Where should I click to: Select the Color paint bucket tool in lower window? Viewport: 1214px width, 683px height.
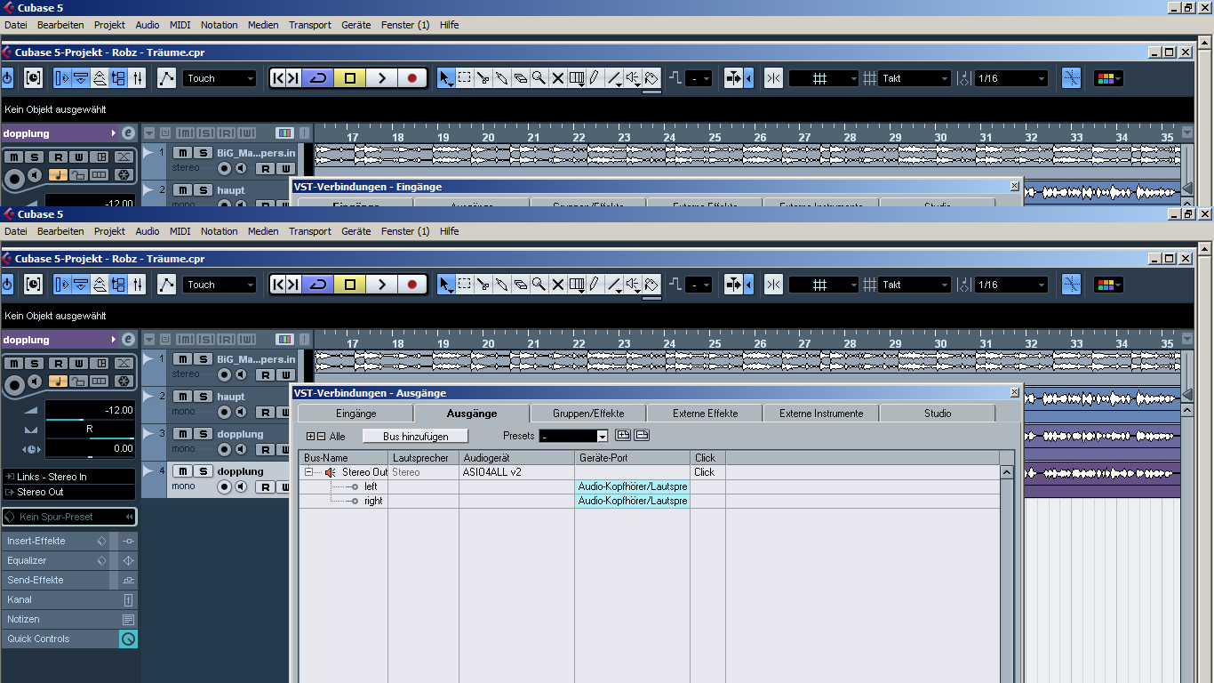651,285
